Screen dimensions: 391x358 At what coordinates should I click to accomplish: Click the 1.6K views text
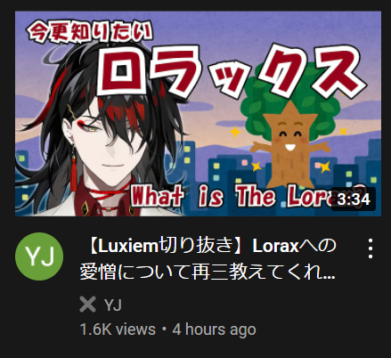tap(118, 330)
